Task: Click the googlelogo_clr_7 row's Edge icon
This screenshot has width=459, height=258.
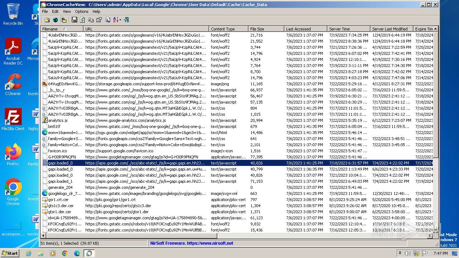Action: pos(45,193)
